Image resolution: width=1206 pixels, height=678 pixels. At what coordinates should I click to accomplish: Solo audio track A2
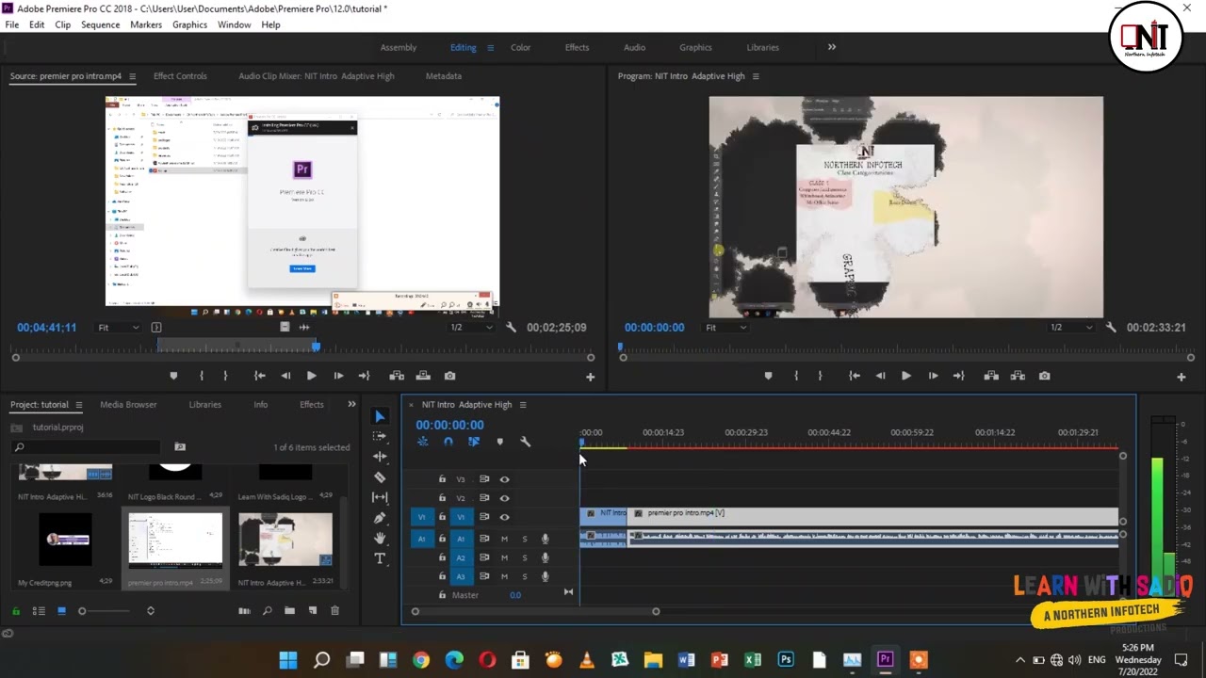(x=525, y=557)
